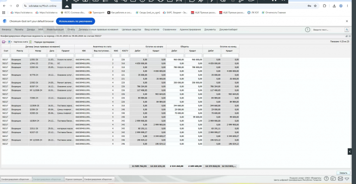The image size is (356, 184).
Task: Open the envelope messages icon
Action: point(340,179)
